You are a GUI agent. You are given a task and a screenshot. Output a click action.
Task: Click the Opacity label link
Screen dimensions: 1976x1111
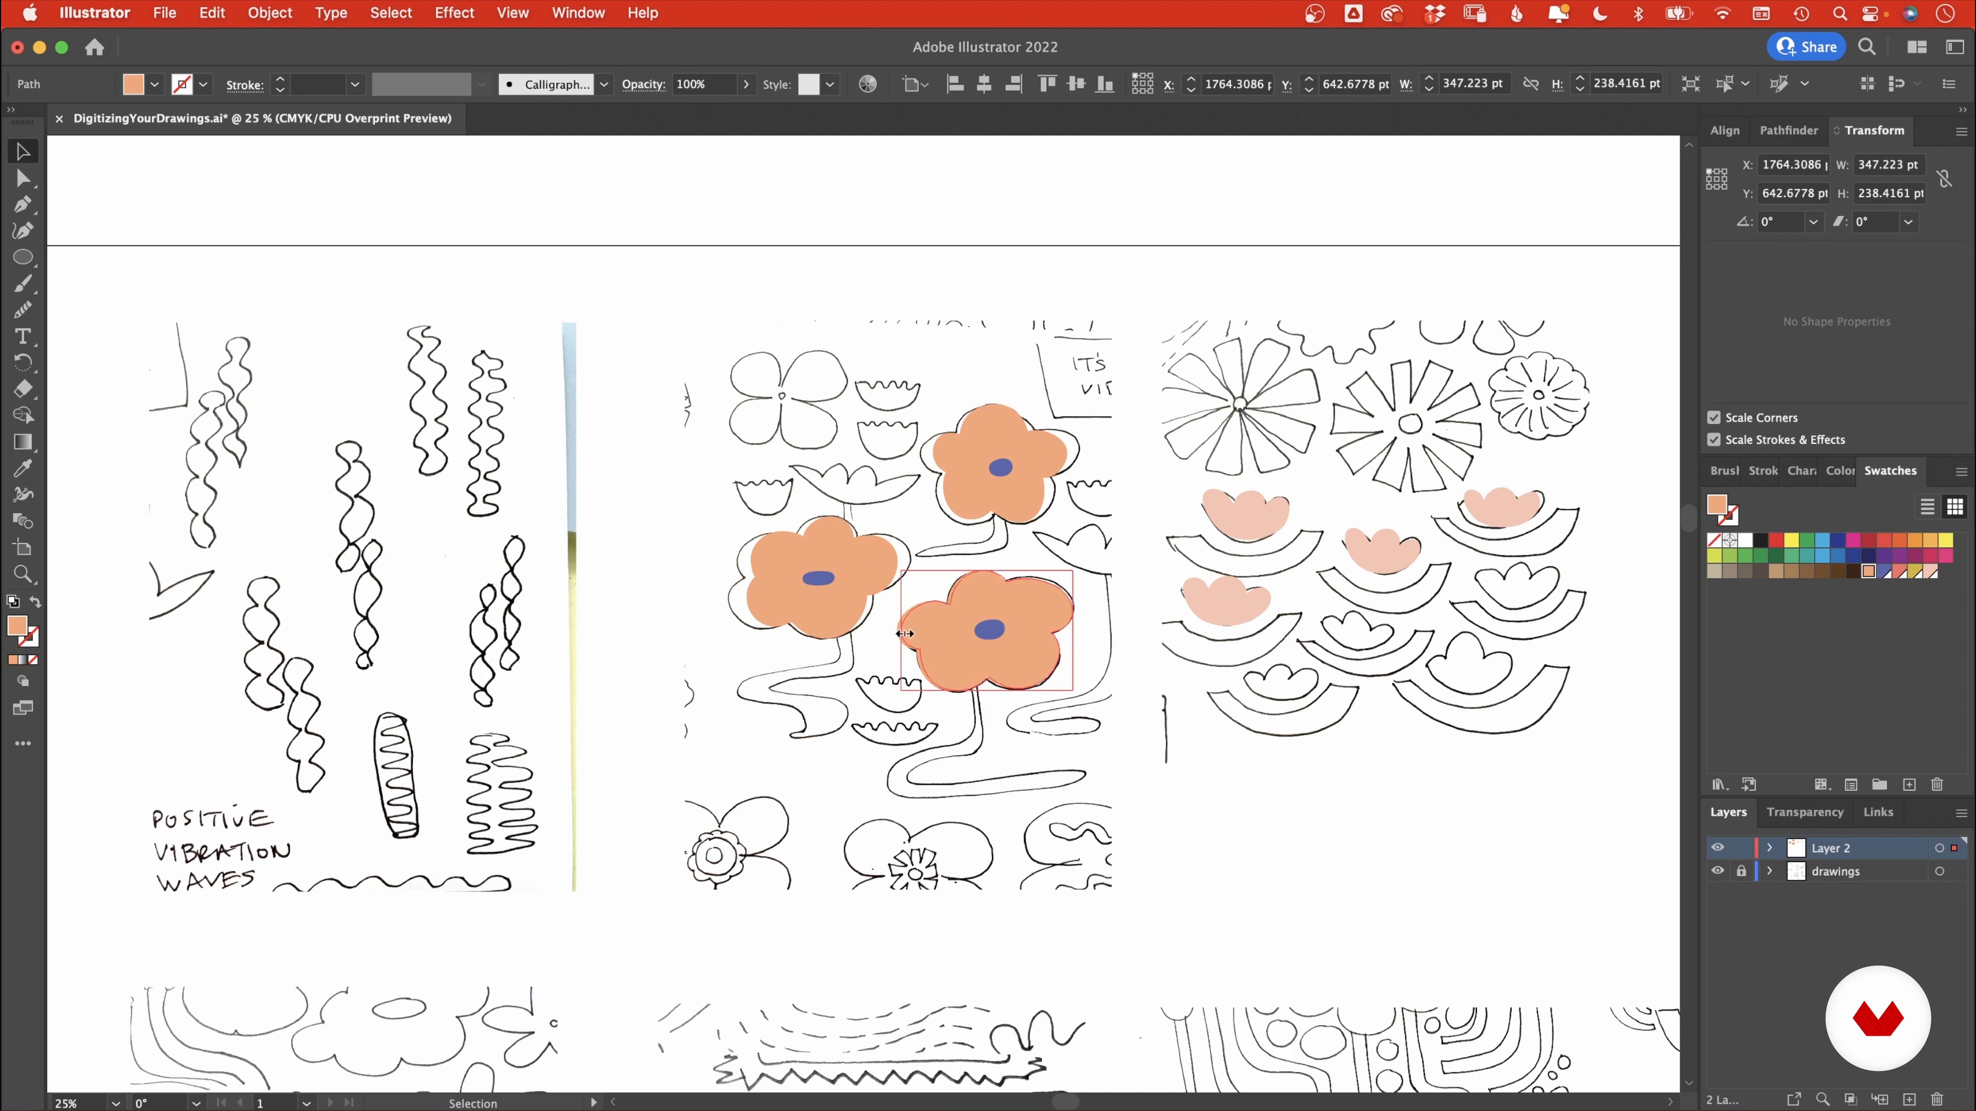(643, 84)
